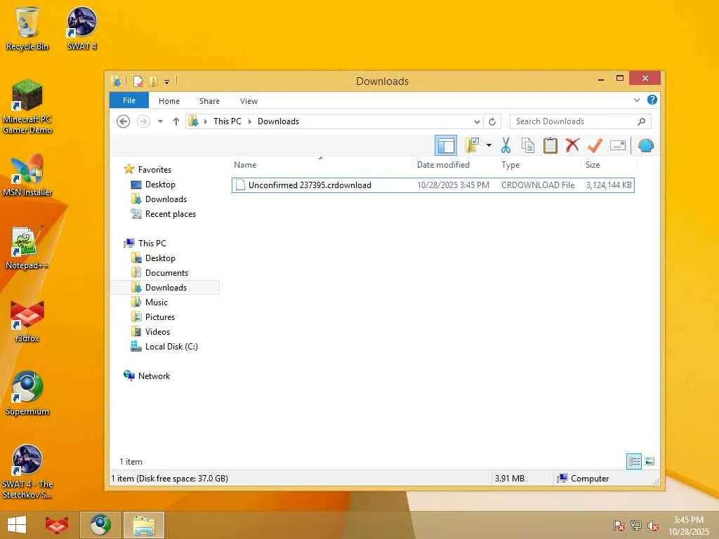This screenshot has height=539, width=719.
Task: Open Downloads under Favorites
Action: [x=166, y=199]
